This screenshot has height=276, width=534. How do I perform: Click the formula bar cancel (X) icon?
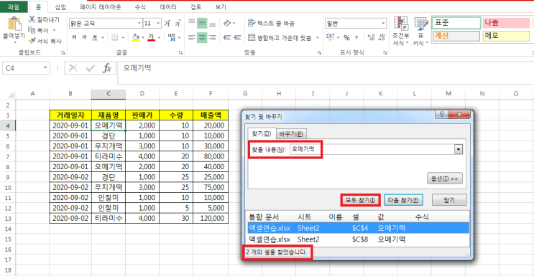73,68
